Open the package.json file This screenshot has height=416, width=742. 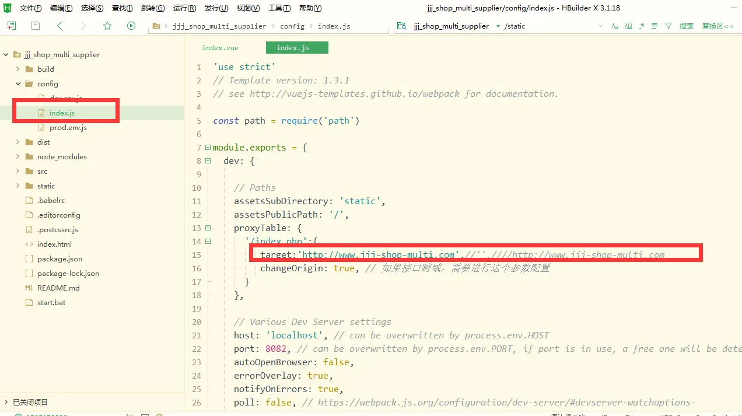[60, 259]
